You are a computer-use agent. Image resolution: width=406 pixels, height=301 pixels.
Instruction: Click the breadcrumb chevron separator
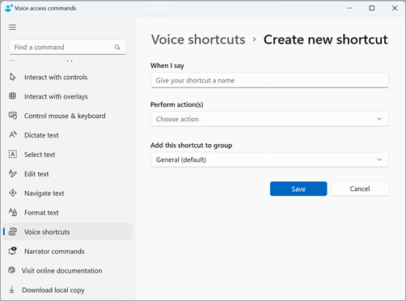point(254,40)
